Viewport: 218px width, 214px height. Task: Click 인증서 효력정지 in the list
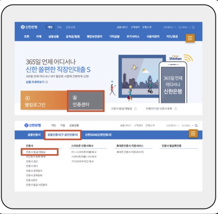pos(34,171)
